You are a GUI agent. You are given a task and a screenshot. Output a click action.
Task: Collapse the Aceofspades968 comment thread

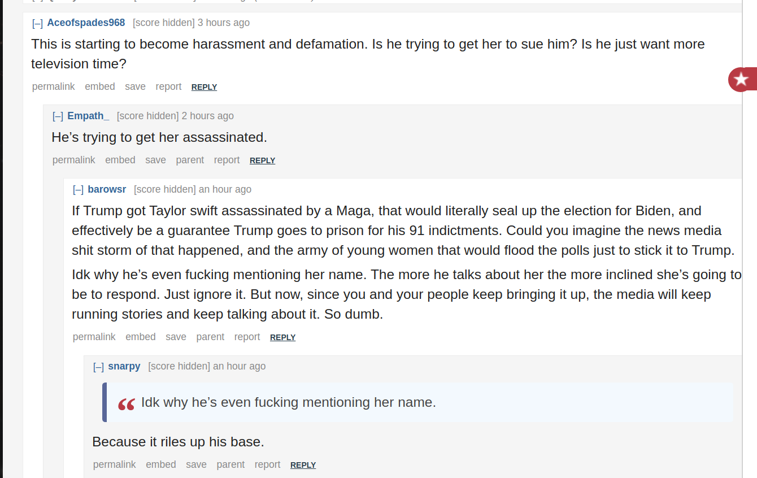coord(38,23)
